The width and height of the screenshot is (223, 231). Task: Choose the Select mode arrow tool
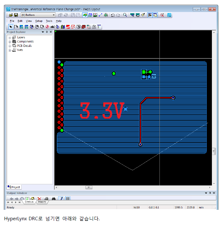pyautogui.click(x=11, y=27)
